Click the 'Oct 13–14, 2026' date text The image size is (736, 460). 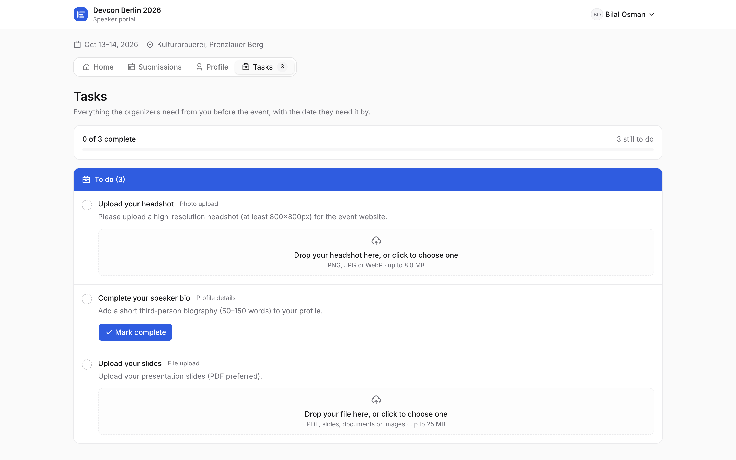click(x=111, y=44)
